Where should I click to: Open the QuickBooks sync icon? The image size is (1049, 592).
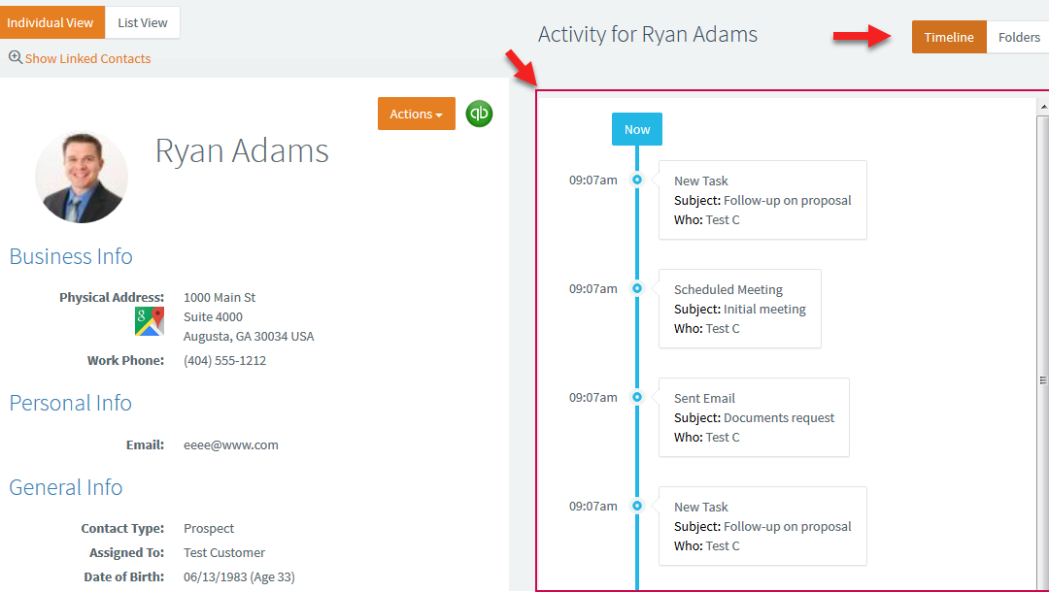tap(478, 114)
